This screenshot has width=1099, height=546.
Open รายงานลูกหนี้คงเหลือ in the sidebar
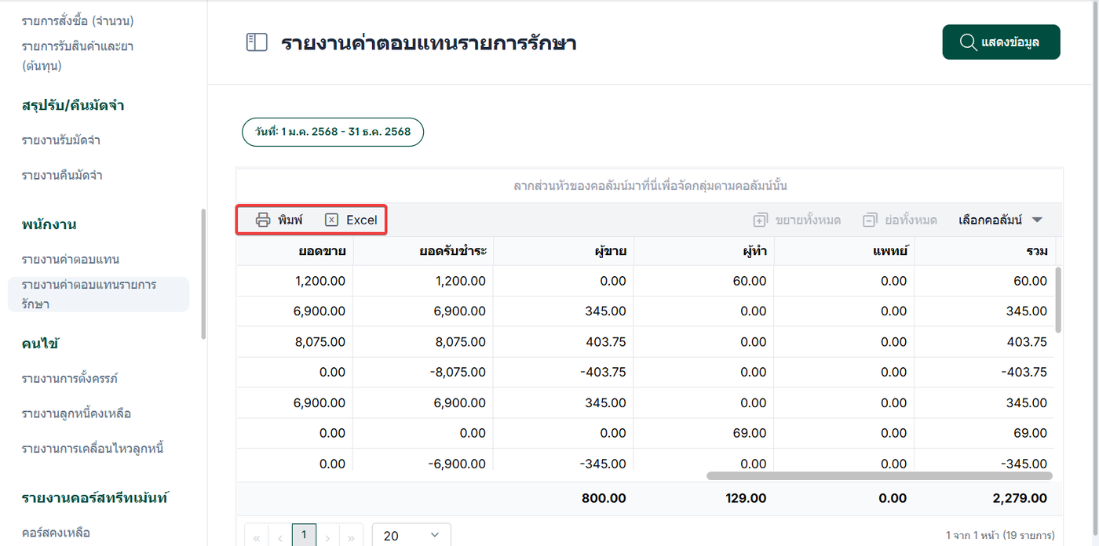76,413
